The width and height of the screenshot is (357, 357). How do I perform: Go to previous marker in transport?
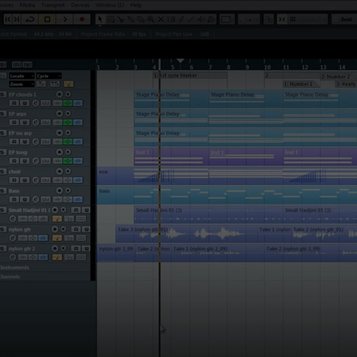[x=8, y=19]
